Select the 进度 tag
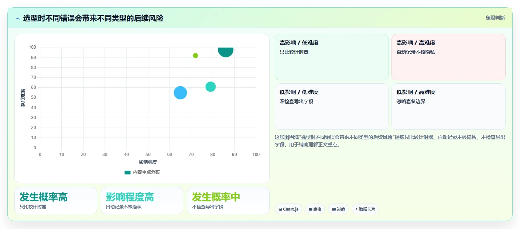The width and height of the screenshot is (520, 229). click(x=338, y=209)
